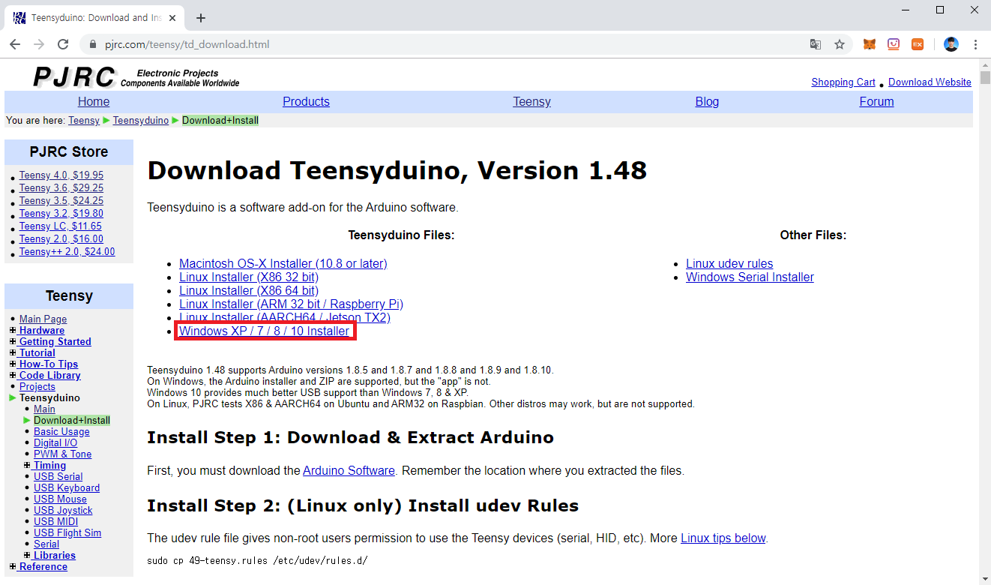The image size is (991, 585).
Task: Close the Teensyduino tab
Action: click(173, 18)
